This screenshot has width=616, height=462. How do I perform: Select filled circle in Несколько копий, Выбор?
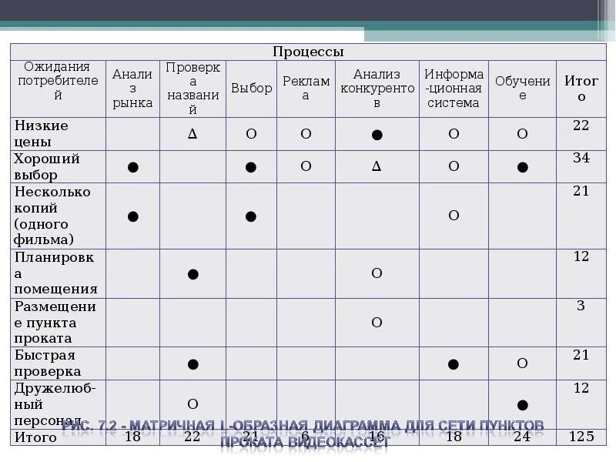(251, 216)
